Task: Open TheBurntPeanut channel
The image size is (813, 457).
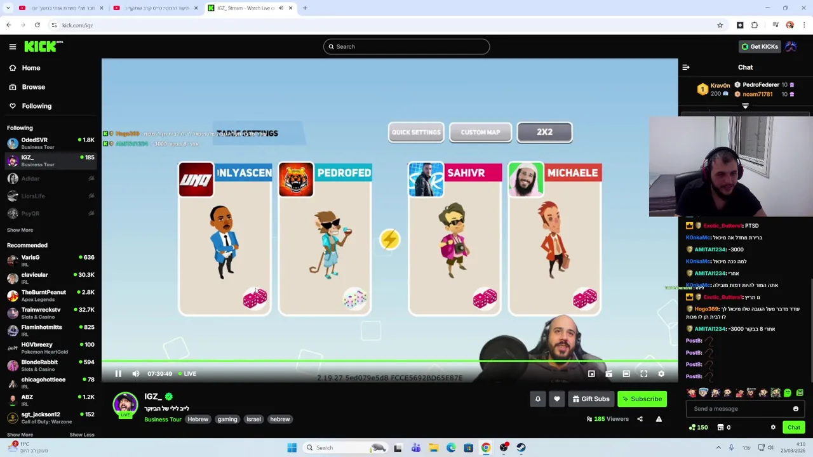Action: coord(51,295)
